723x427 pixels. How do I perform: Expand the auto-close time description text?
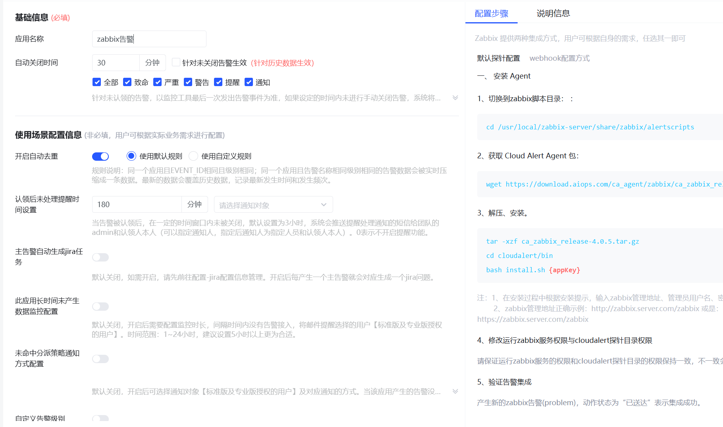click(x=455, y=98)
